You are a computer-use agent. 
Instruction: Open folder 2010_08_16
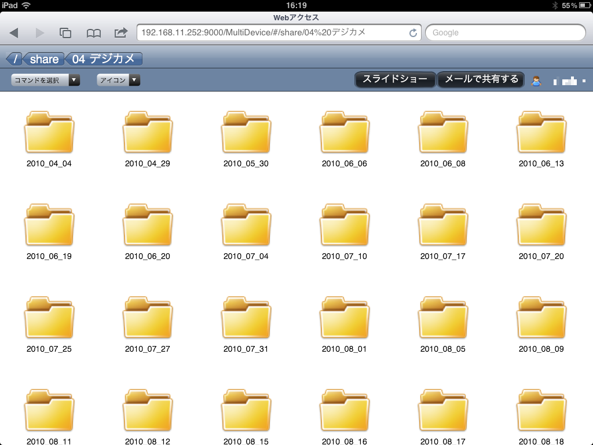click(345, 417)
